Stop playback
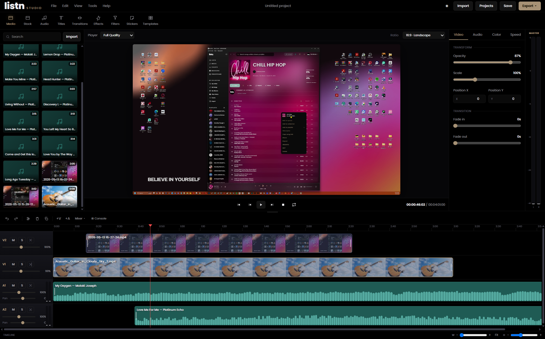The width and height of the screenshot is (545, 339). [283, 205]
